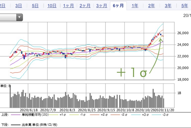
Task: Click the 出来高 volume legend text
Action: 40,125
